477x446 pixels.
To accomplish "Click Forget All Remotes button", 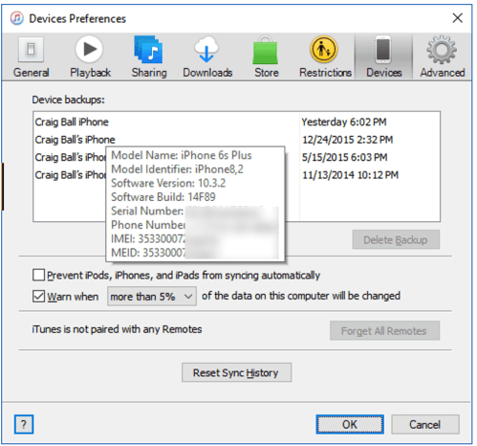I will click(384, 330).
